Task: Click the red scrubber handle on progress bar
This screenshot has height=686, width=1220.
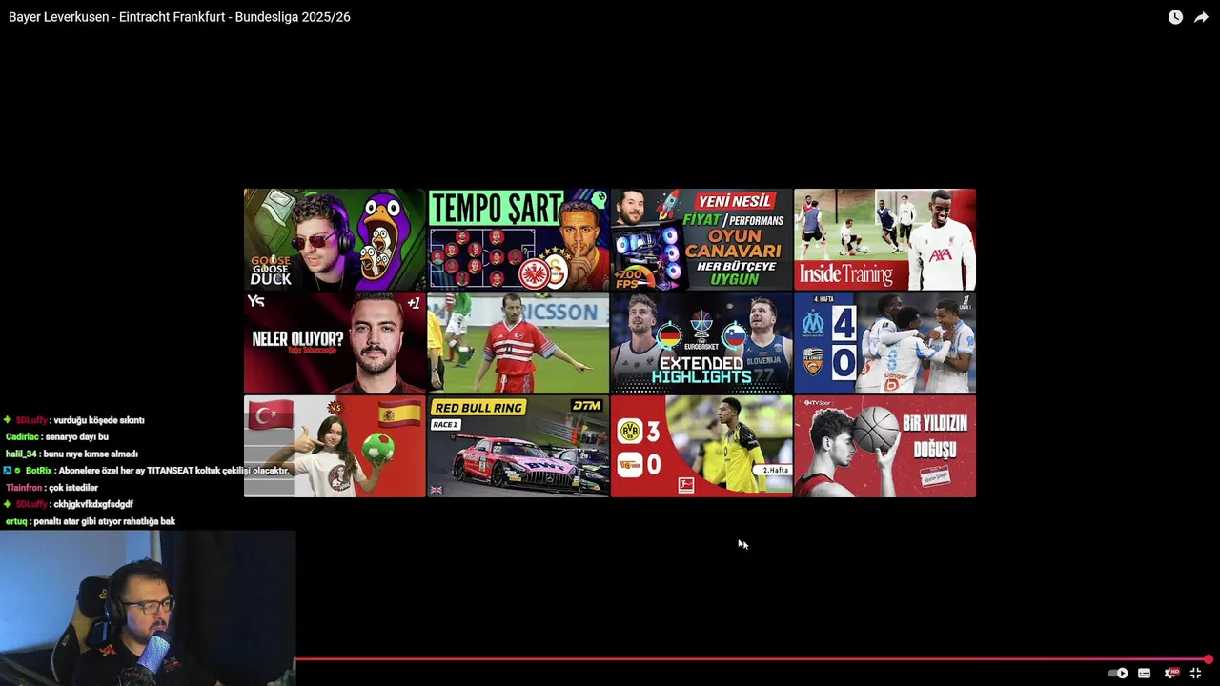Action: pos(1208,659)
